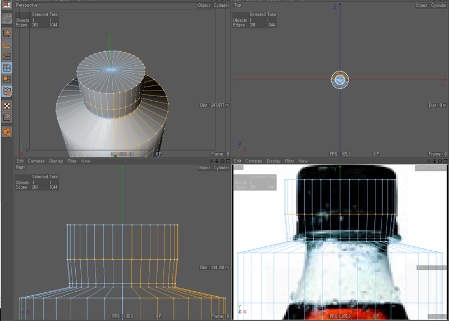Click the orange primitives icon at toolbar bottom
This screenshot has width=449, height=321.
pos(7,132)
